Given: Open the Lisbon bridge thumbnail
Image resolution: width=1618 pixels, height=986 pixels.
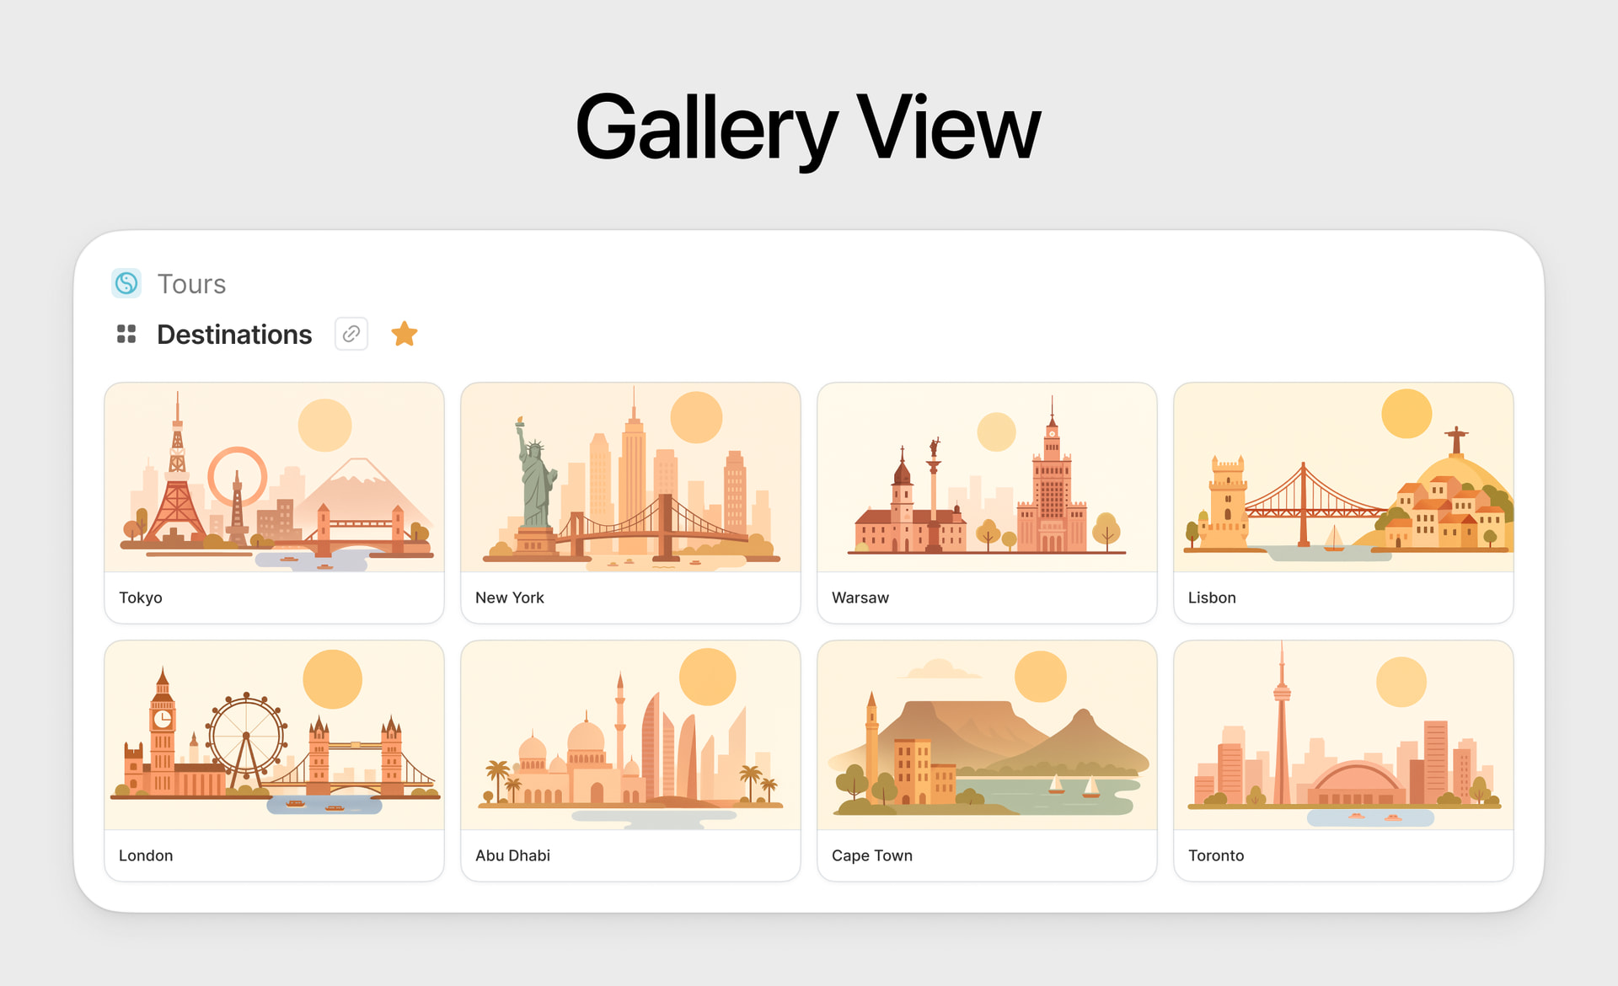Looking at the screenshot, I should point(1343,478).
